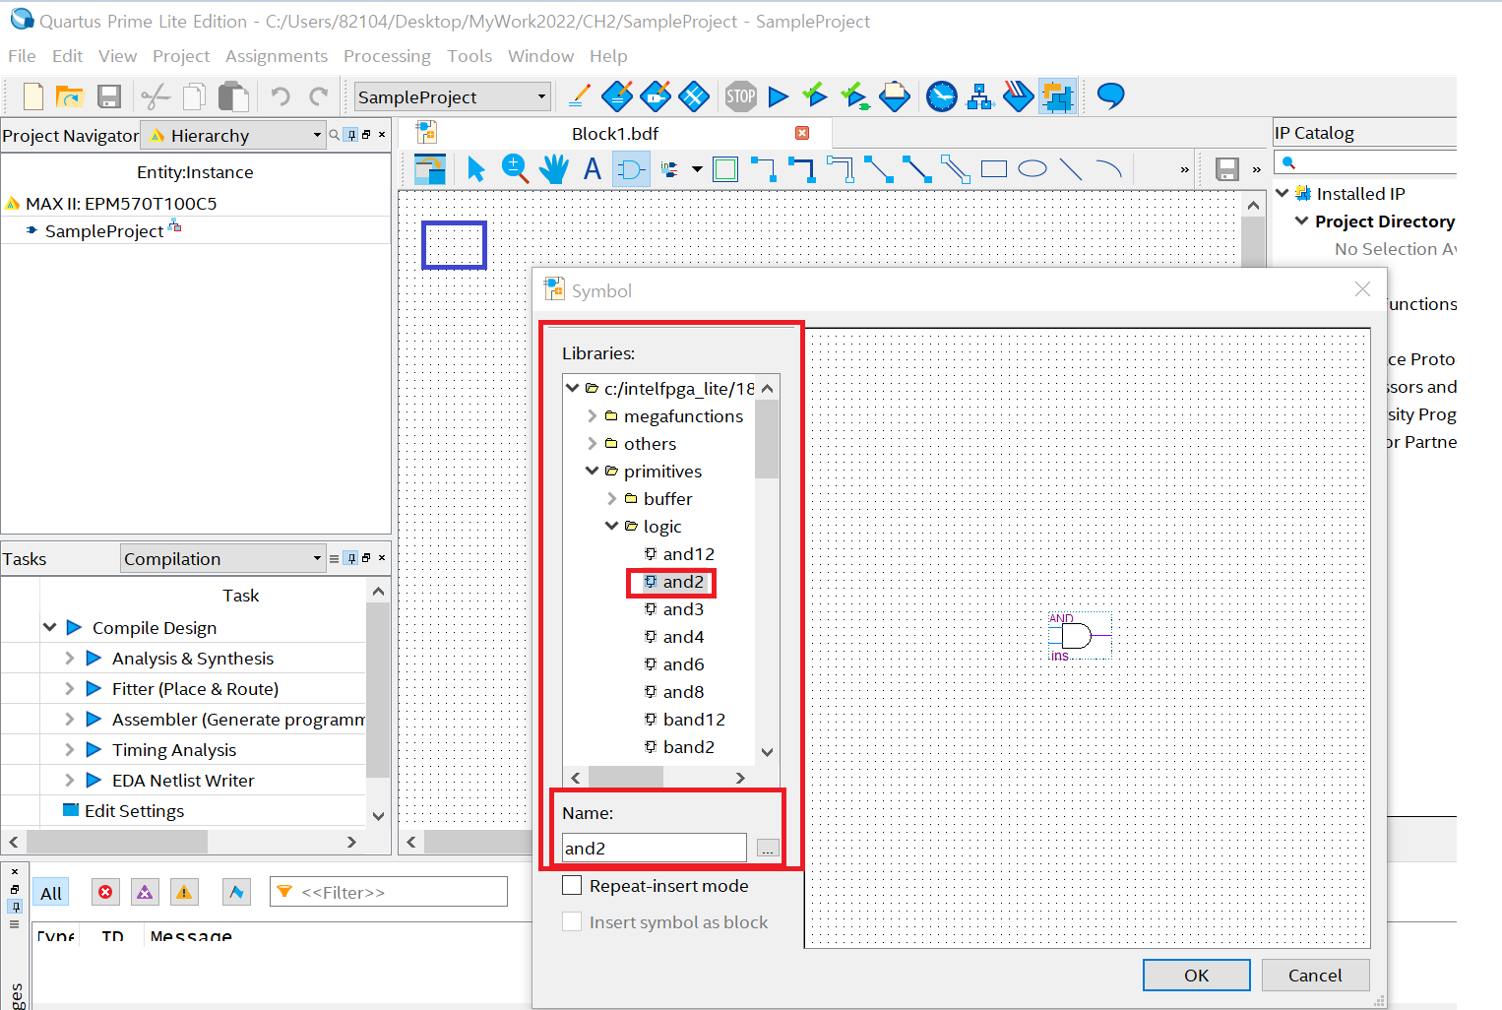The image size is (1502, 1010).
Task: Click the Edit Settings task
Action: click(x=134, y=810)
